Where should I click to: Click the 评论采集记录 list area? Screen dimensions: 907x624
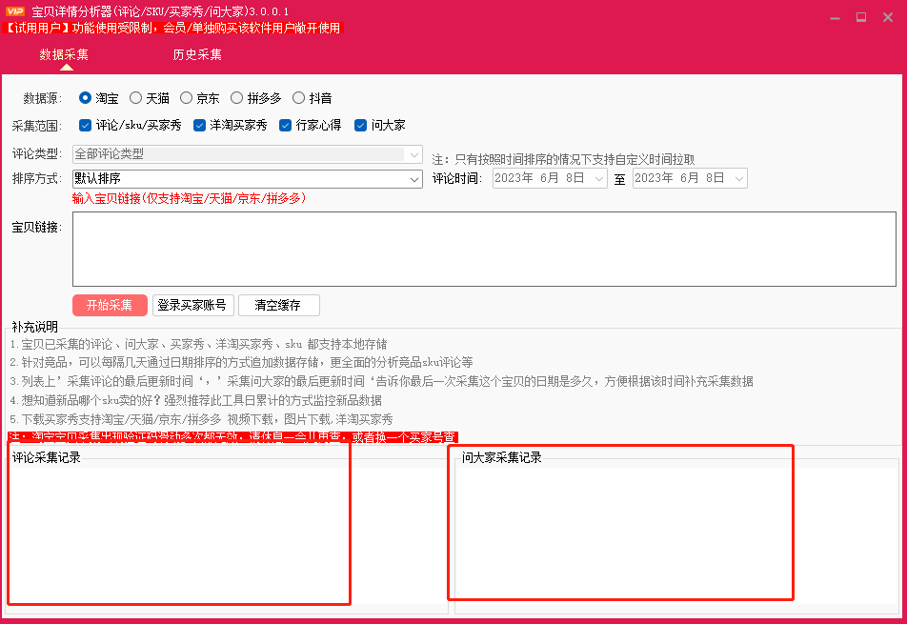[x=227, y=535]
